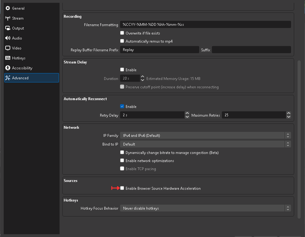This screenshot has height=237, width=305.
Task: Open Accessibility settings page
Action: 32,68
